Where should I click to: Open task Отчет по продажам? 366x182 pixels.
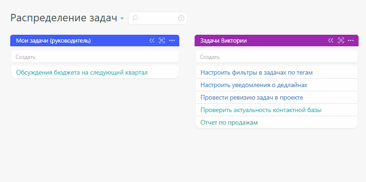[229, 123]
